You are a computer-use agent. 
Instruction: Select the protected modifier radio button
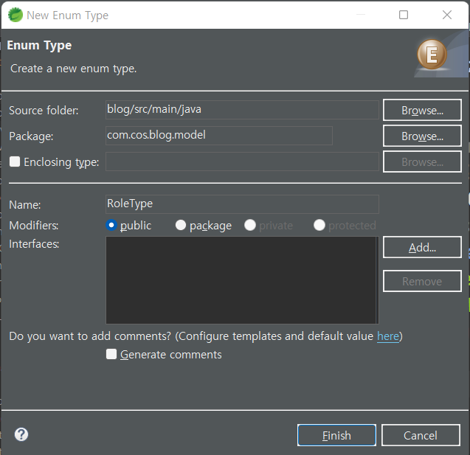319,225
